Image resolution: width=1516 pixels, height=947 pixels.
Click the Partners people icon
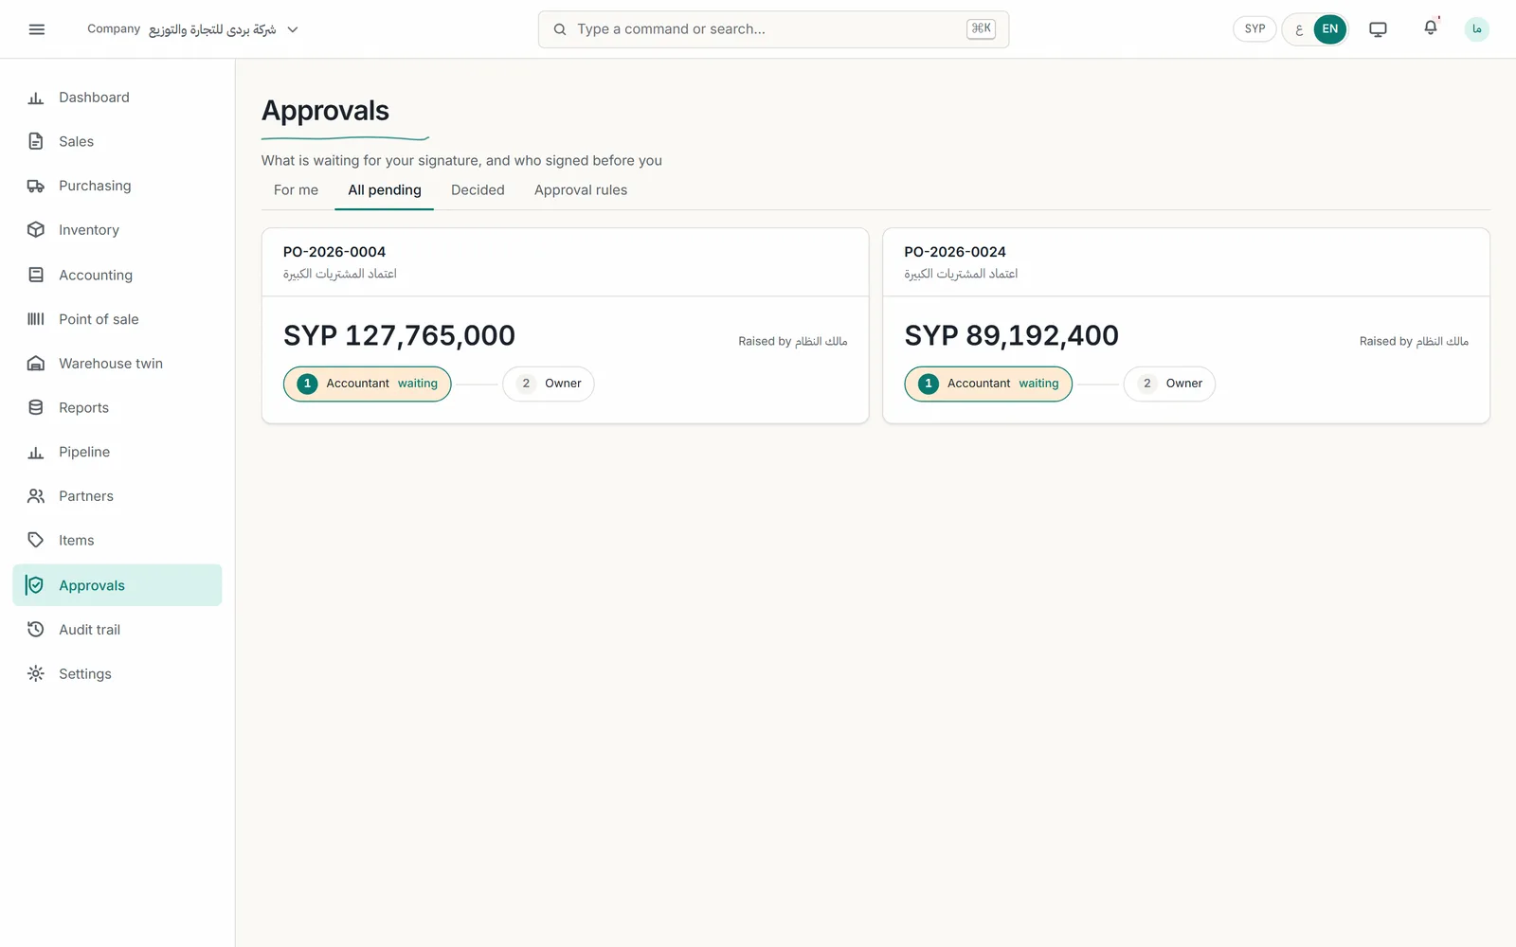36,496
